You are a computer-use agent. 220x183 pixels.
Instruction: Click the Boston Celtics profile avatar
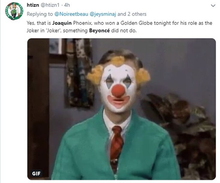coord(14,11)
